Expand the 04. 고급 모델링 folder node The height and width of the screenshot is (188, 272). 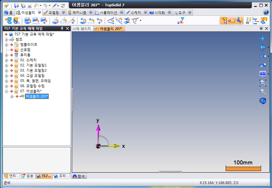[6, 76]
